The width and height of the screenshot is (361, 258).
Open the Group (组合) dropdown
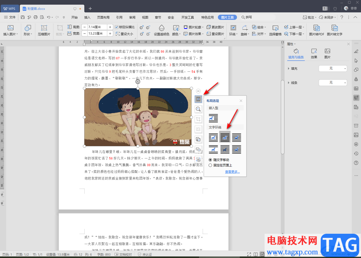click(259, 27)
